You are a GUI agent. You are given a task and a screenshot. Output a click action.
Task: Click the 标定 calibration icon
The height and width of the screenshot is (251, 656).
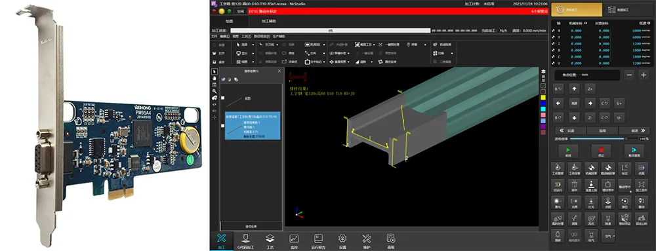pyautogui.click(x=625, y=168)
